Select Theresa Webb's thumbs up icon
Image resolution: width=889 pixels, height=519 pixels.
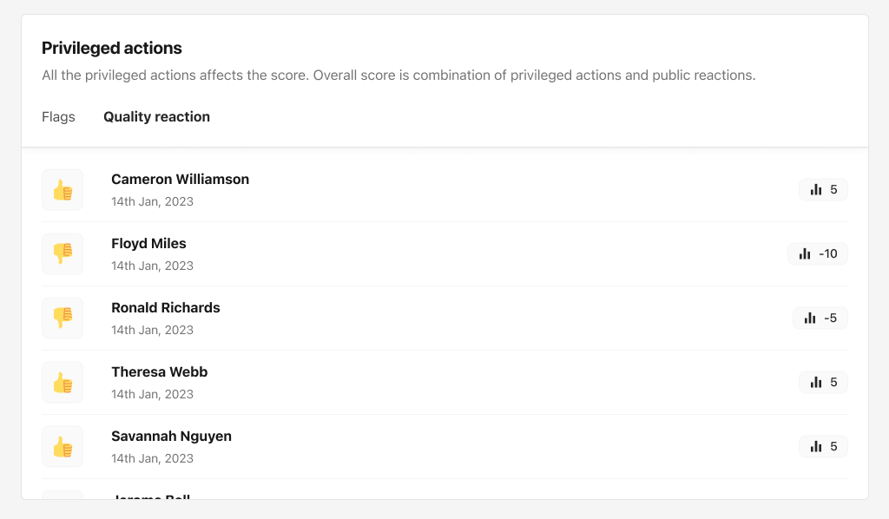tap(62, 382)
